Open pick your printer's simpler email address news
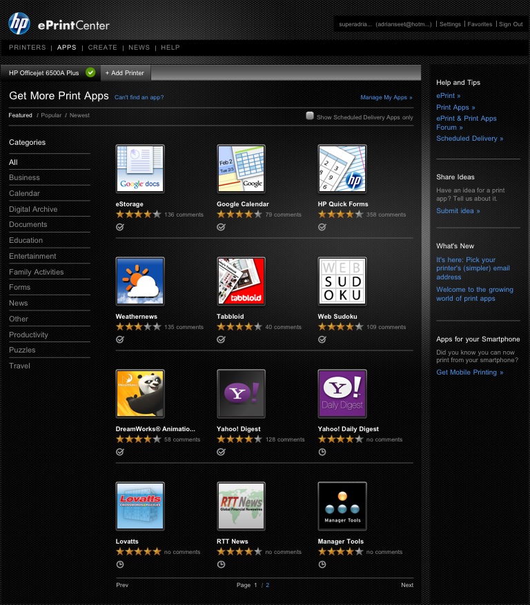 pos(473,268)
